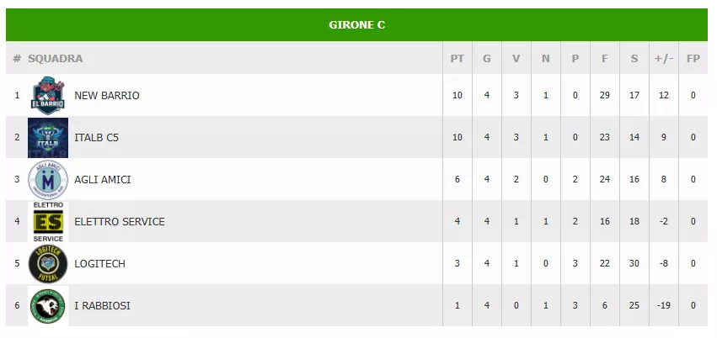717x338 pixels.
Task: Click I Rabbiosi's goal difference -19
Action: (664, 306)
